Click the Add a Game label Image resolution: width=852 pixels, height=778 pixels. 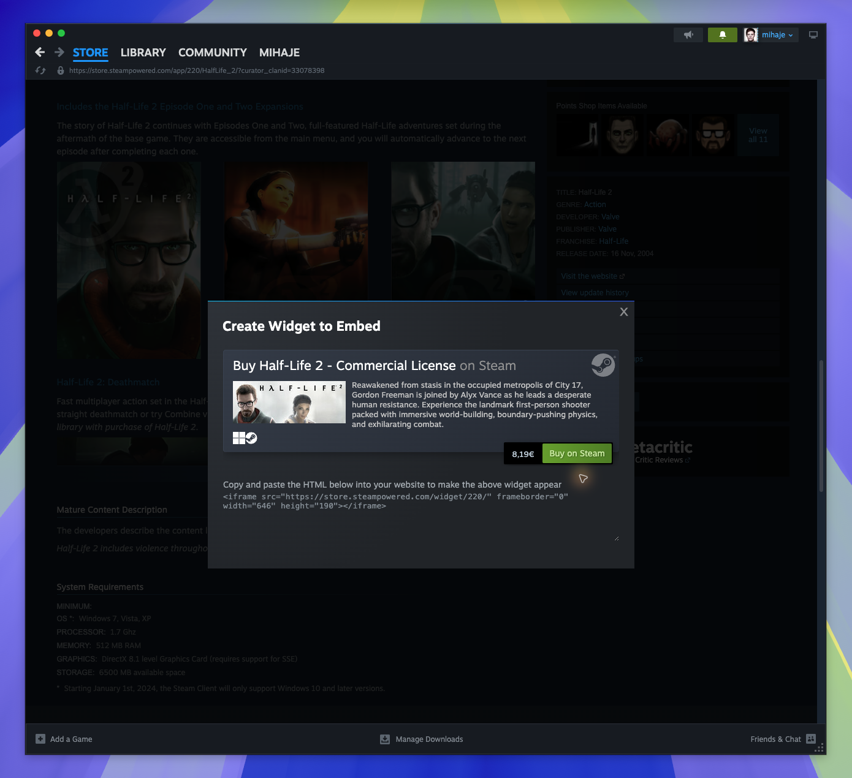71,739
